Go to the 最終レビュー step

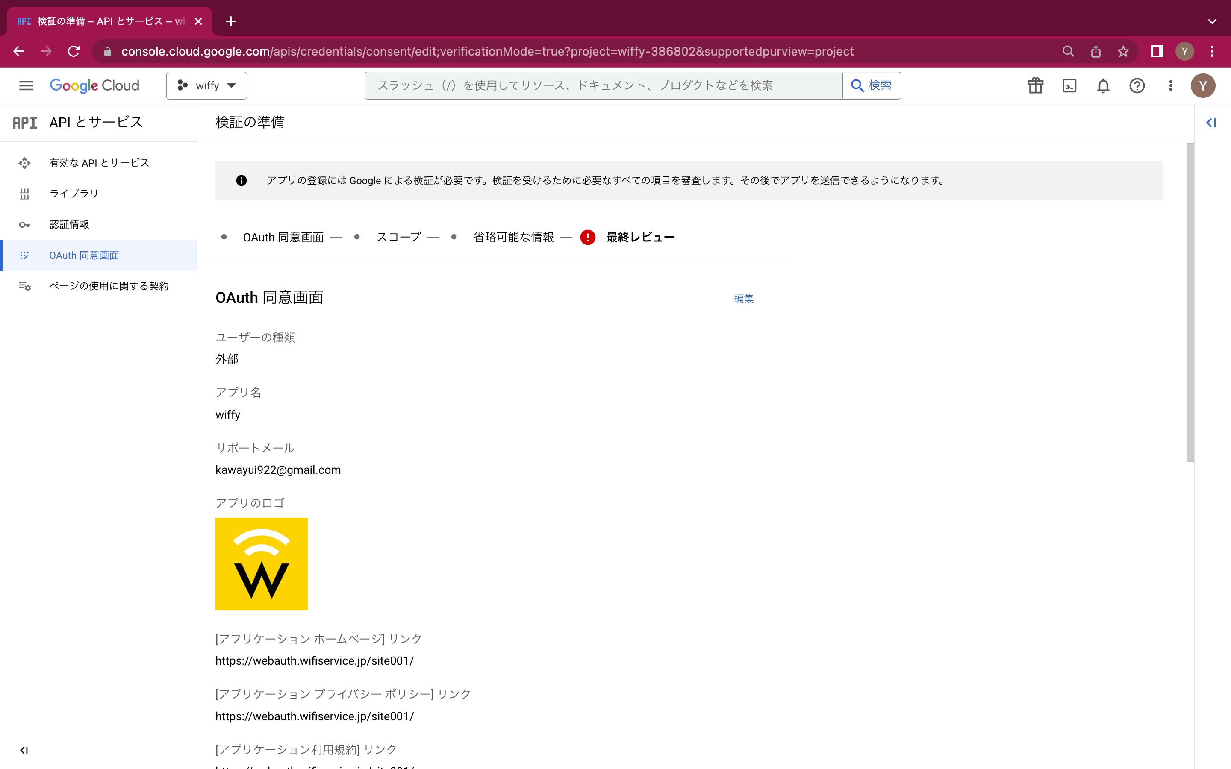(x=640, y=238)
